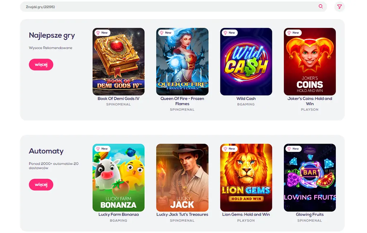
Task: Select Lucky Farm Bonanza title link
Action: tap(118, 214)
